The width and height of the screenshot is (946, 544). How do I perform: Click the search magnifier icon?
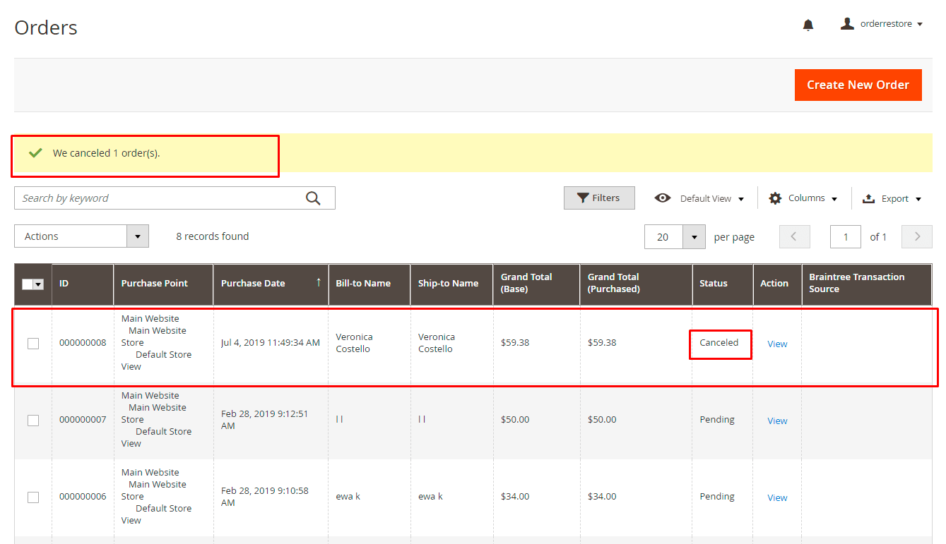click(313, 198)
